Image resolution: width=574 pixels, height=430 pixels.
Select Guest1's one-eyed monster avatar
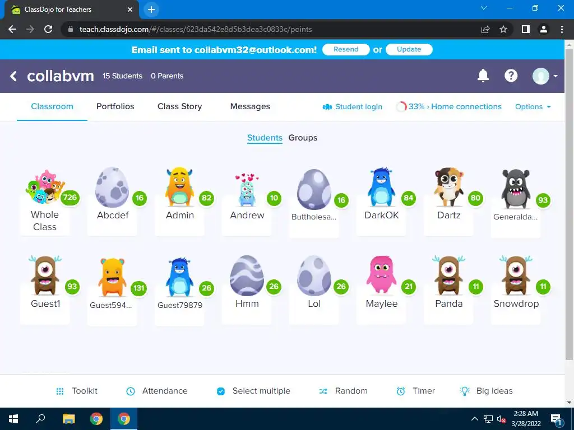pos(45,275)
